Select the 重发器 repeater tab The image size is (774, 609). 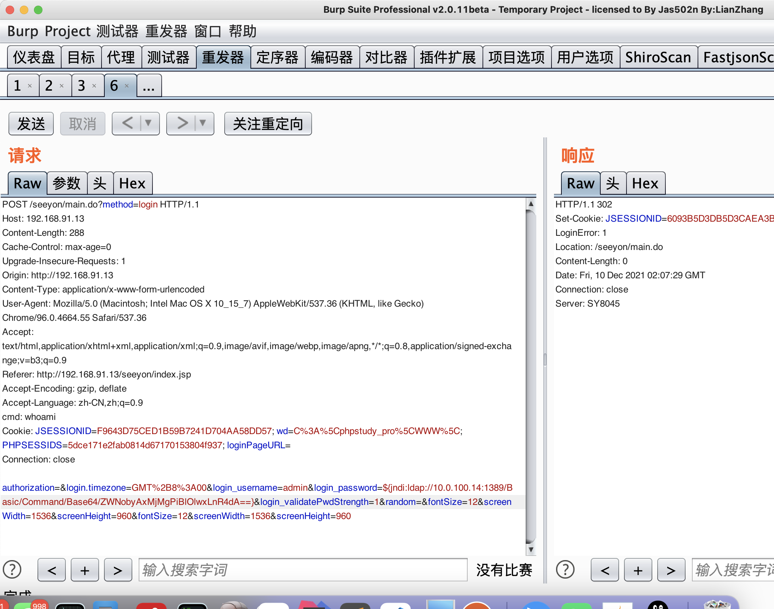(223, 57)
